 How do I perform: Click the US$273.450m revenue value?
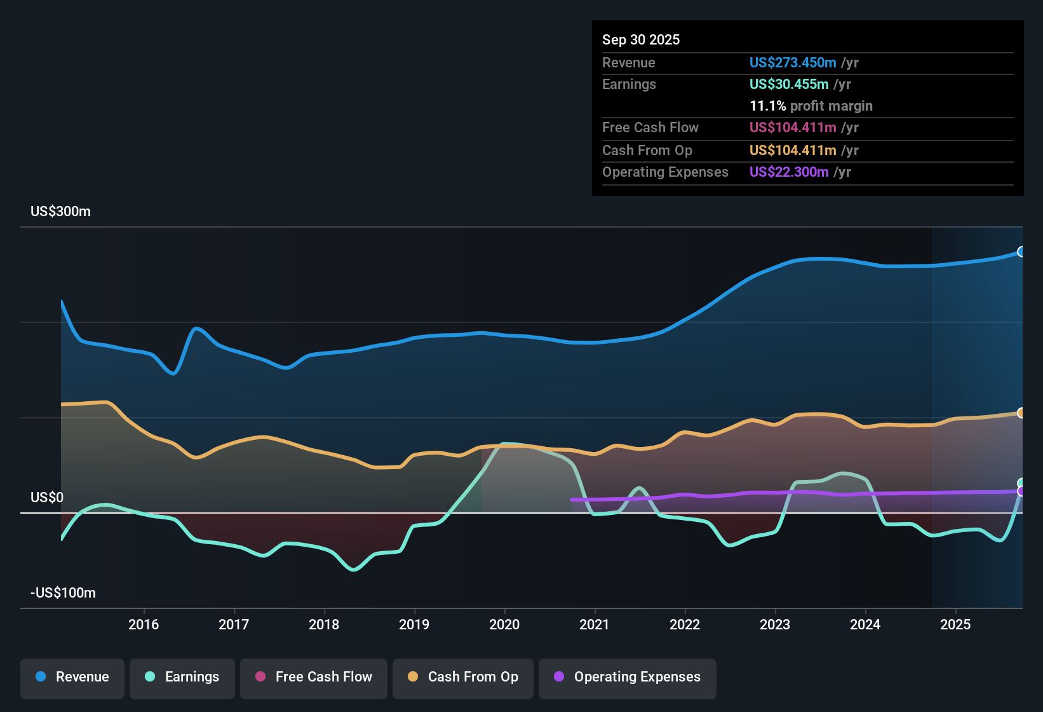pos(793,62)
